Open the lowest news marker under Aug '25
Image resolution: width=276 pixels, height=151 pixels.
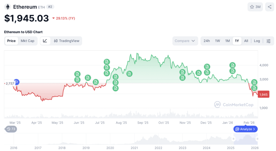pyautogui.click(x=115, y=88)
